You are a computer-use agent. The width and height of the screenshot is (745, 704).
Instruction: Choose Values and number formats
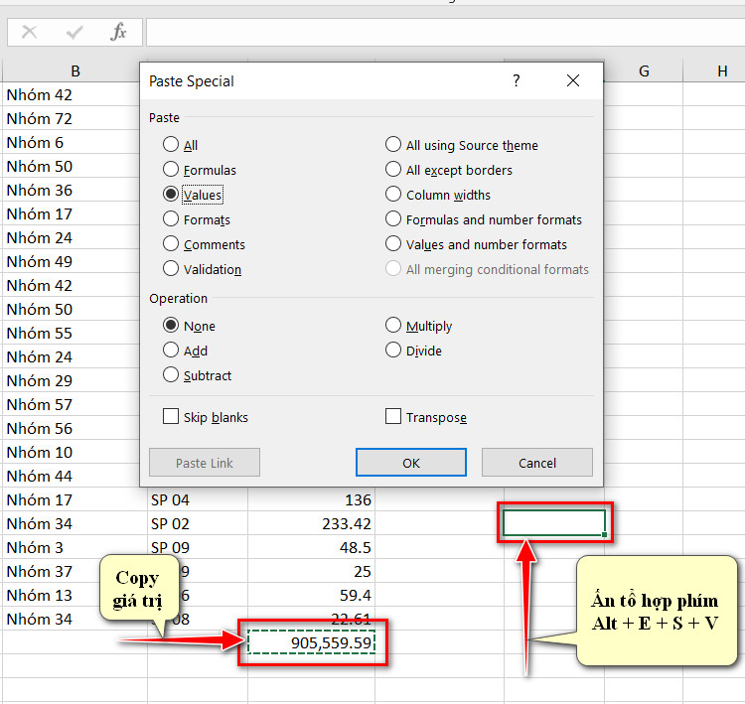[476, 244]
